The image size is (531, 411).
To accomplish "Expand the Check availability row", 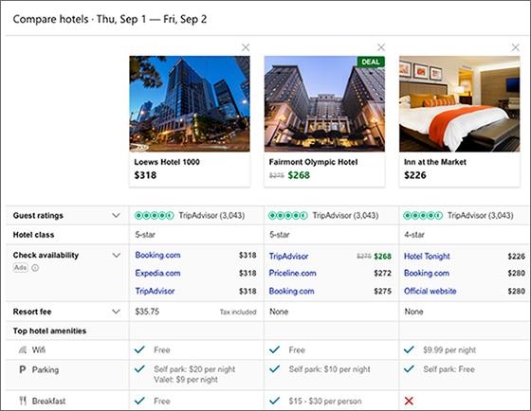I will tap(116, 255).
